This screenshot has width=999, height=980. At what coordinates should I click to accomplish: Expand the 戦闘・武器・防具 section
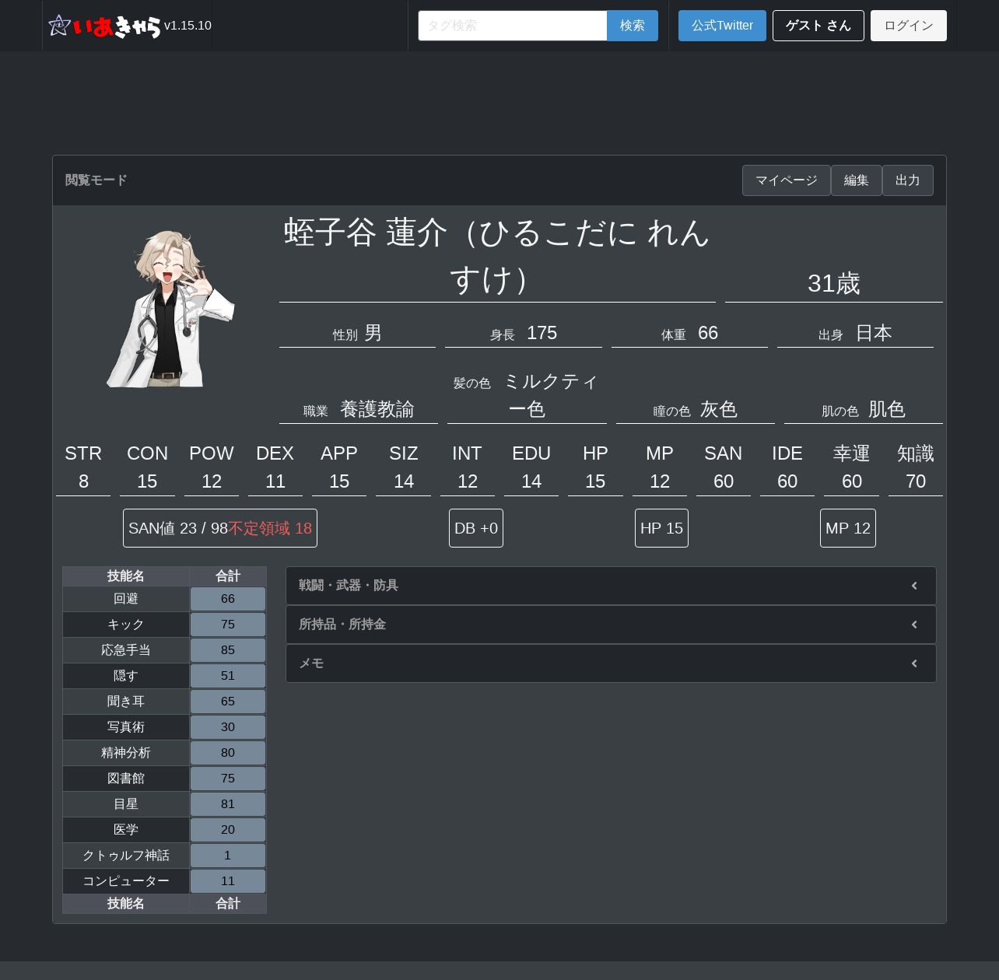pyautogui.click(x=611, y=586)
